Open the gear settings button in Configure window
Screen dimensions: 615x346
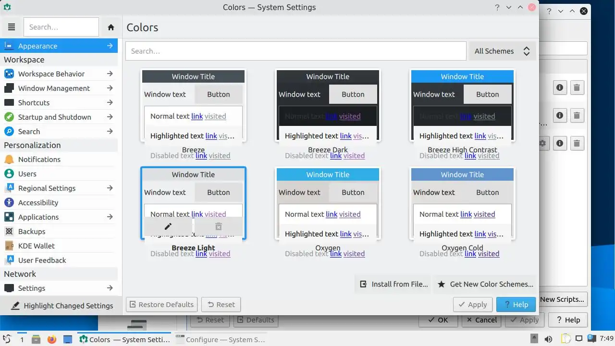[543, 143]
